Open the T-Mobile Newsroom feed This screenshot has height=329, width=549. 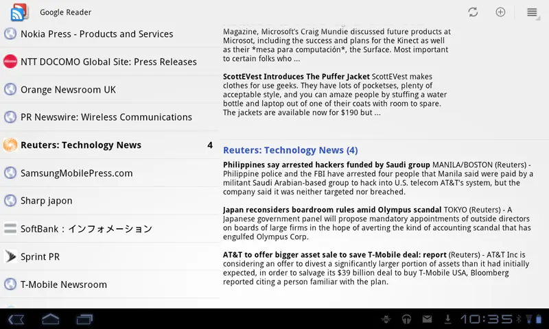coord(110,284)
